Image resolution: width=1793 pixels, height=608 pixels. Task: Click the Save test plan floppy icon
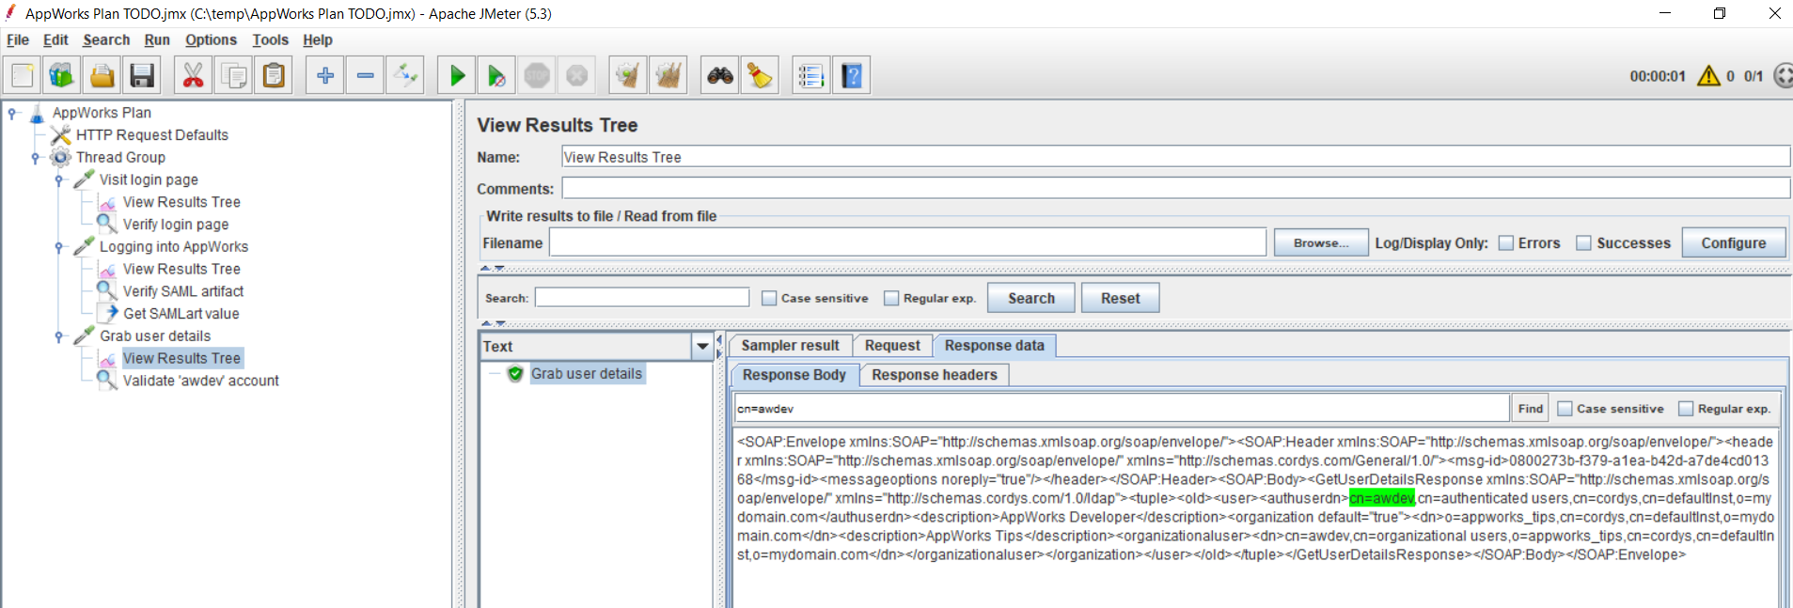142,76
